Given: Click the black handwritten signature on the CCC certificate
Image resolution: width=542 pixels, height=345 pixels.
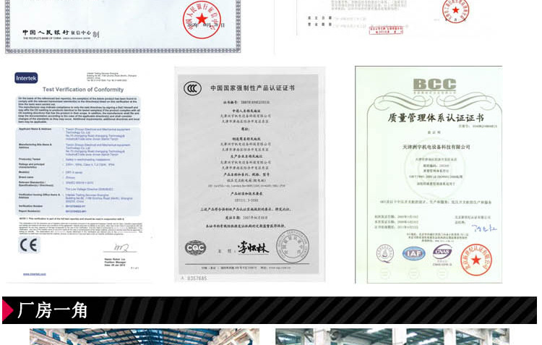Looking at the screenshot, I should pyautogui.click(x=253, y=248).
